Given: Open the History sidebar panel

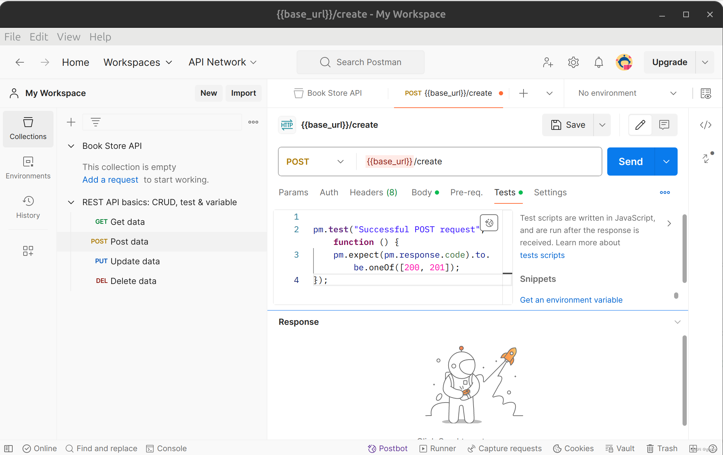Looking at the screenshot, I should [28, 207].
